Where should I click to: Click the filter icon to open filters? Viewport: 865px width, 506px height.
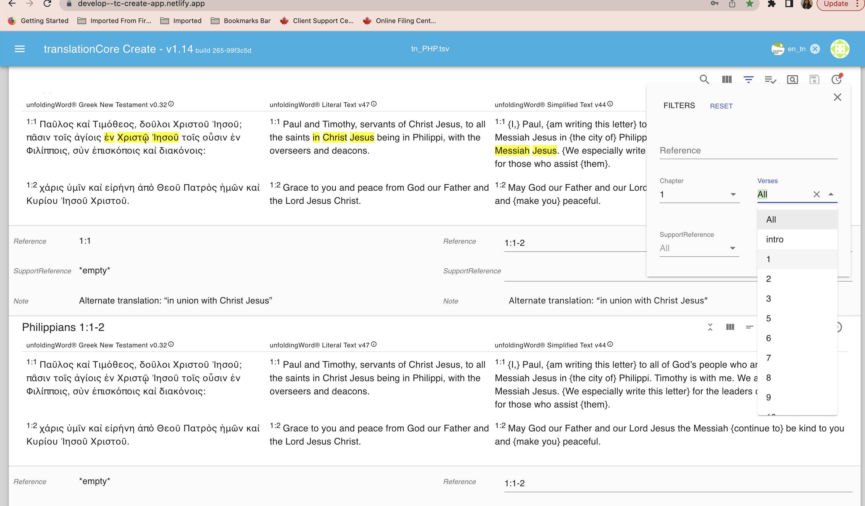[x=749, y=79]
